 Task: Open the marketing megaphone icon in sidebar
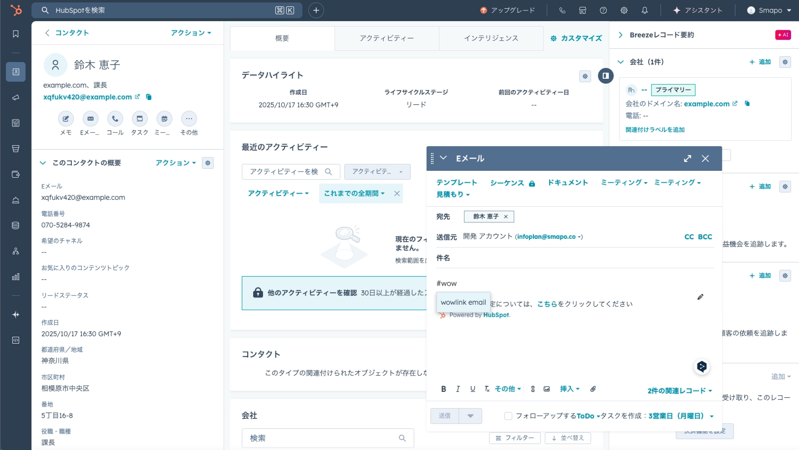tap(16, 97)
